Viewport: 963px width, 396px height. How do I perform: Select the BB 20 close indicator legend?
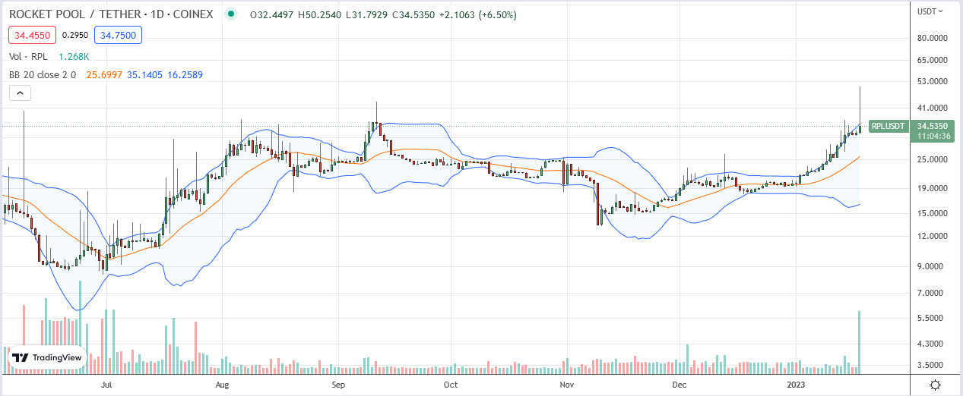pyautogui.click(x=42, y=74)
